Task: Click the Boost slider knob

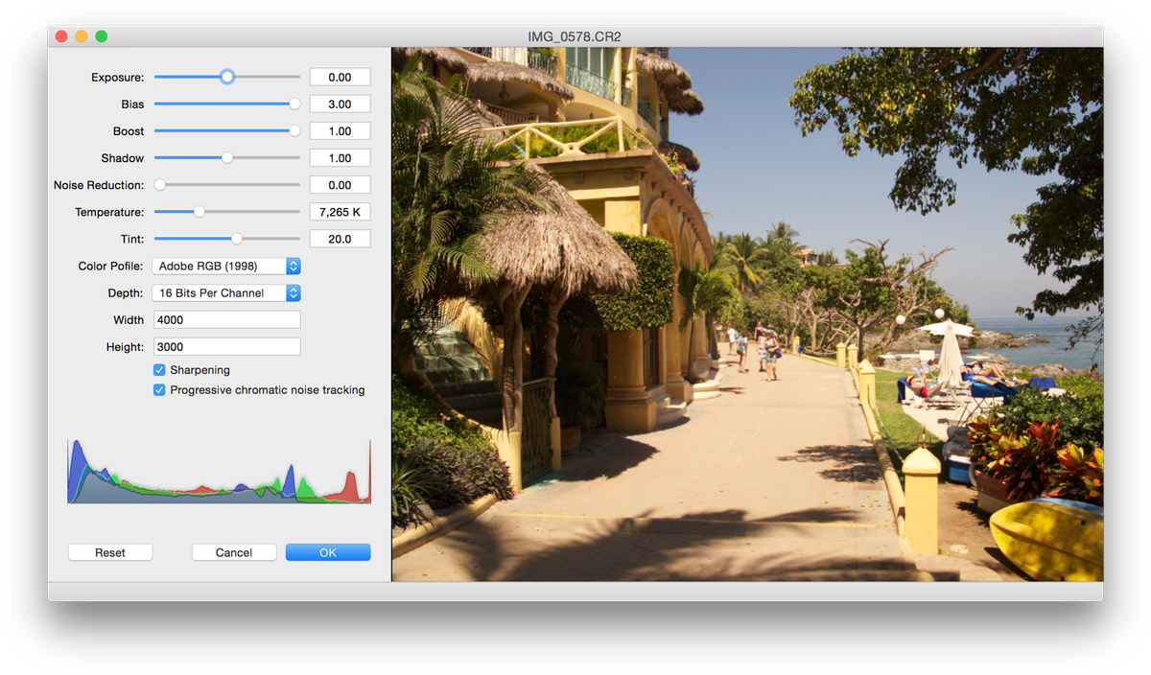Action: click(294, 130)
